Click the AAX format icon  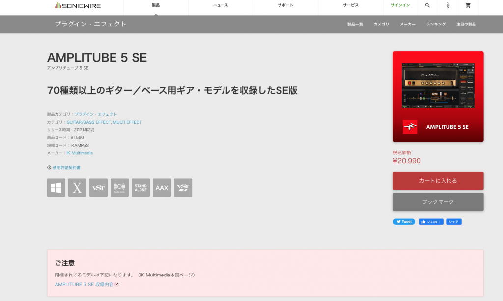162,187
